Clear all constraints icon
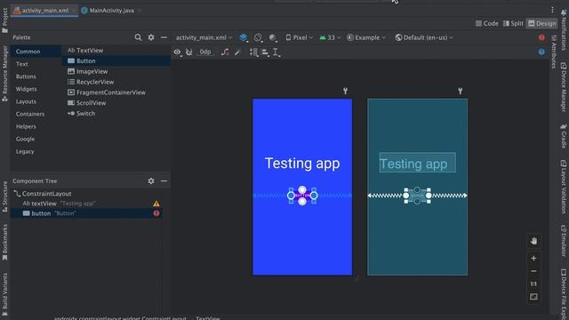569x320 pixels. point(225,52)
